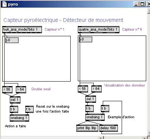Select the left 'sel 1' object
Screen dimensions: 150x139
point(15,100)
